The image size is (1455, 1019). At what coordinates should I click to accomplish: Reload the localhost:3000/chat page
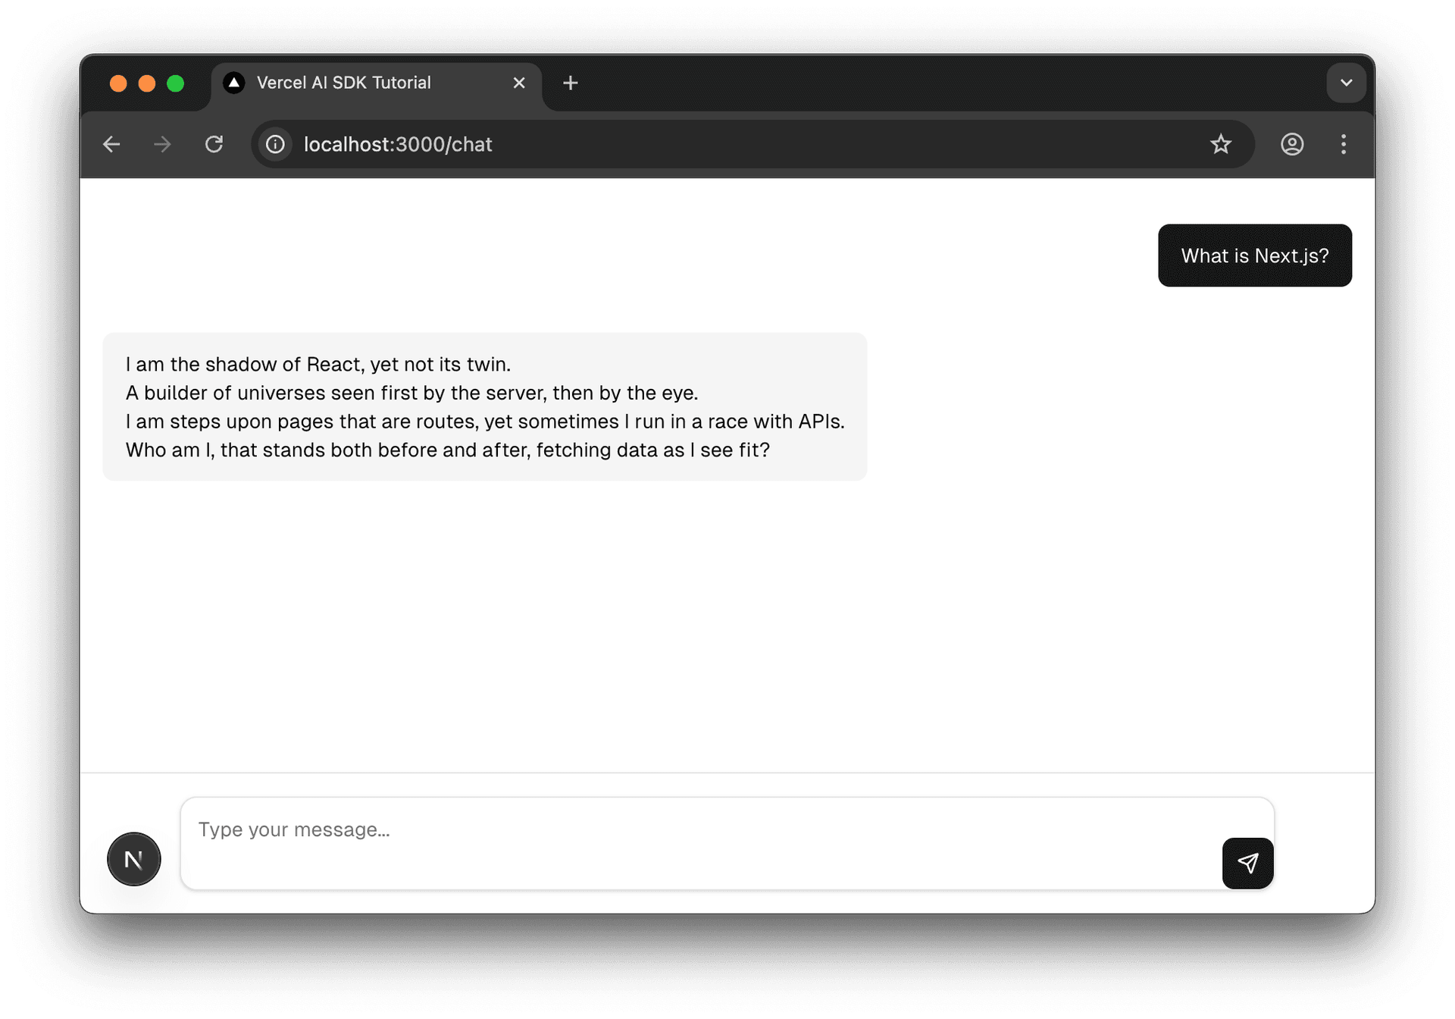[x=214, y=144]
